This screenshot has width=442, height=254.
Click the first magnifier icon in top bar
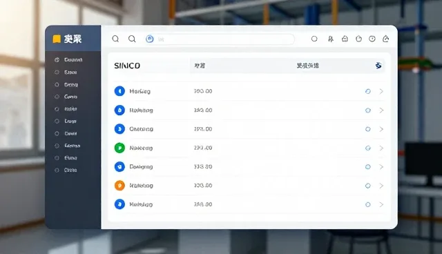(115, 39)
